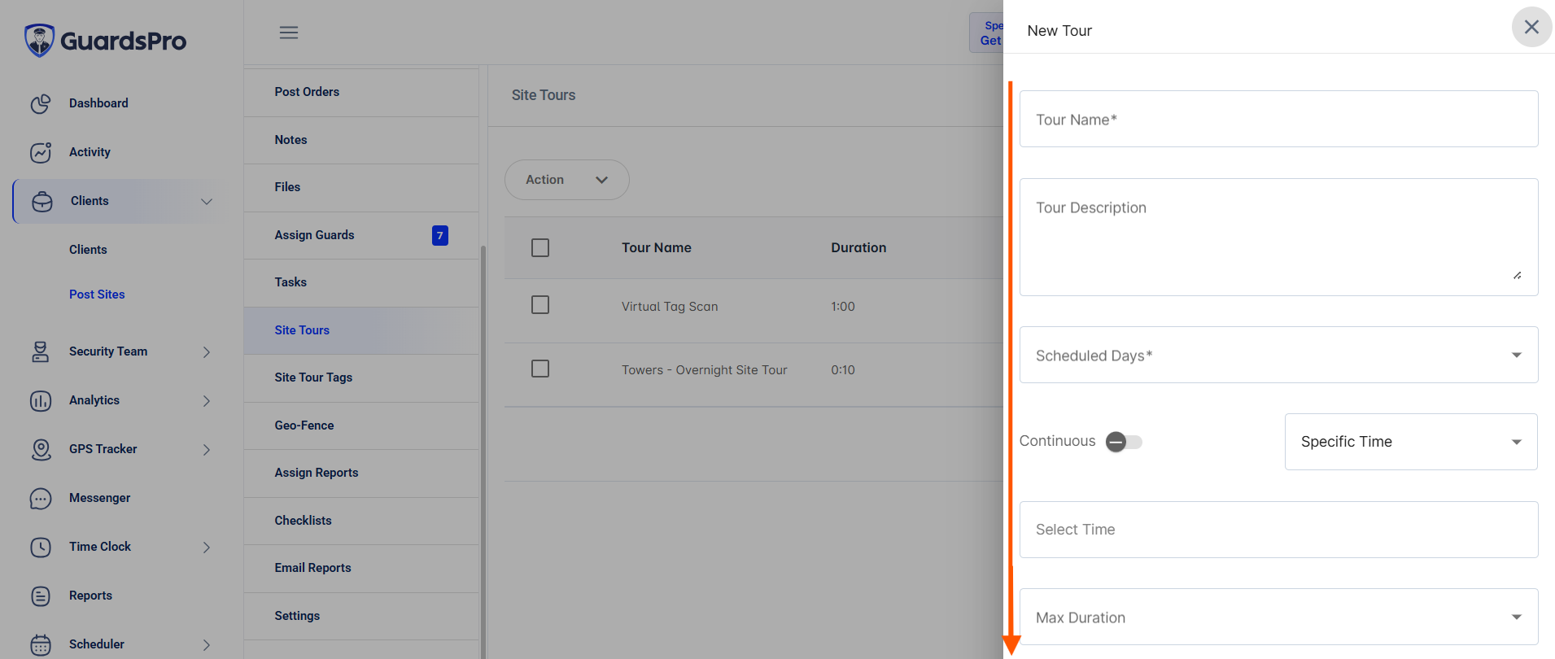Open the Site Tour Tags menu item
The image size is (1555, 659).
[361, 378]
